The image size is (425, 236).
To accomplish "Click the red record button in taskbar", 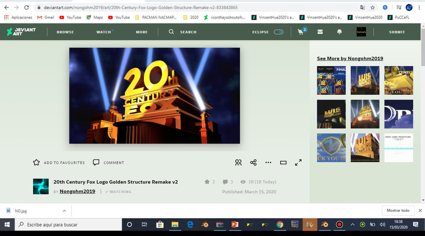I will (339, 225).
